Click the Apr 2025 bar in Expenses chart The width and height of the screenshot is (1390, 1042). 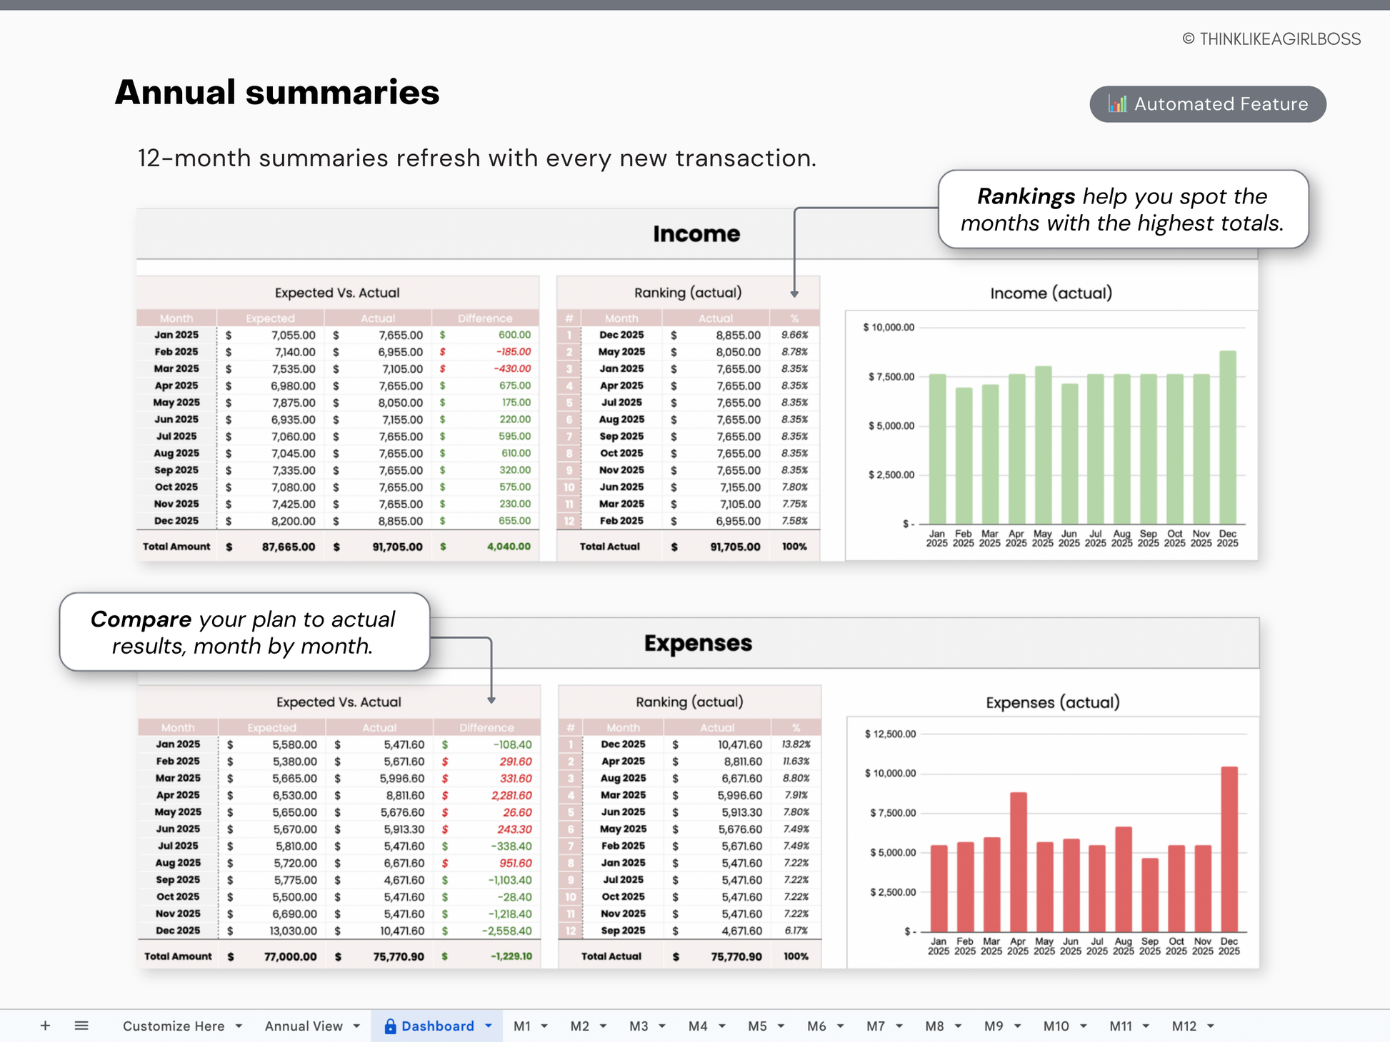coord(1018,861)
